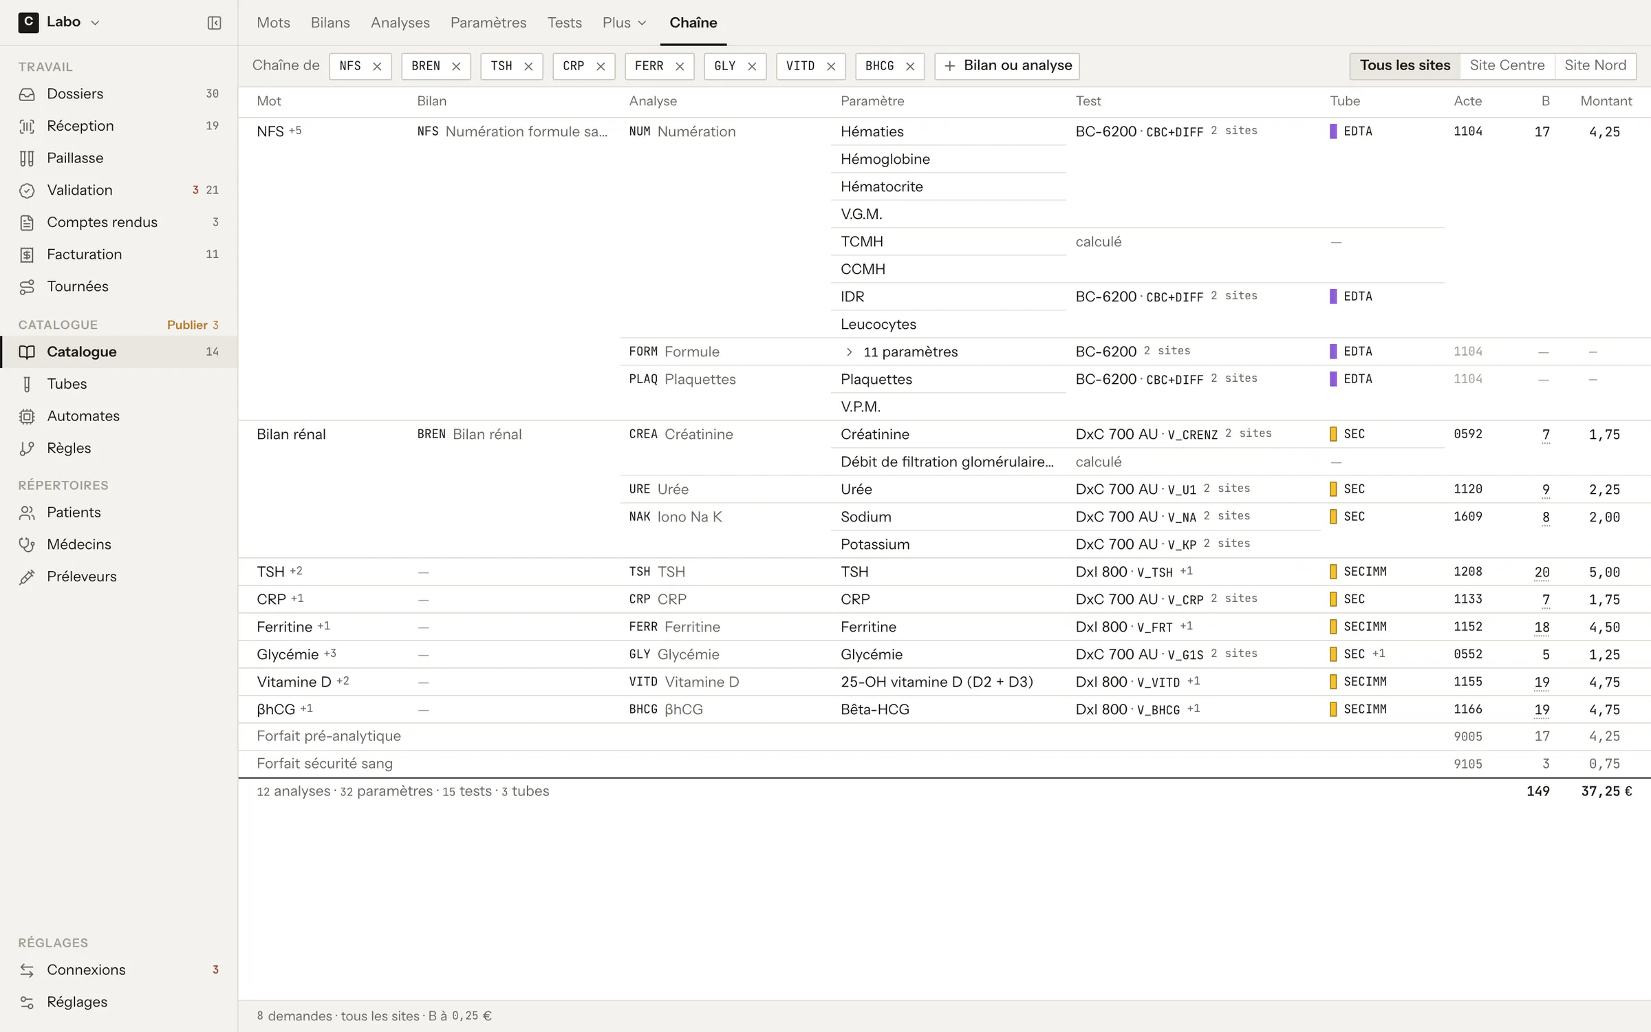This screenshot has width=1651, height=1032.
Task: Go to the Bilans tab
Action: 330,23
